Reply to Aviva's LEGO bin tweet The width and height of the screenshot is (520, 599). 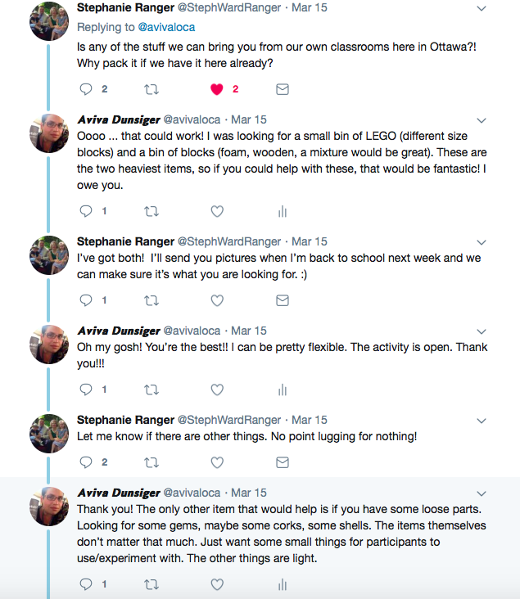[86, 211]
